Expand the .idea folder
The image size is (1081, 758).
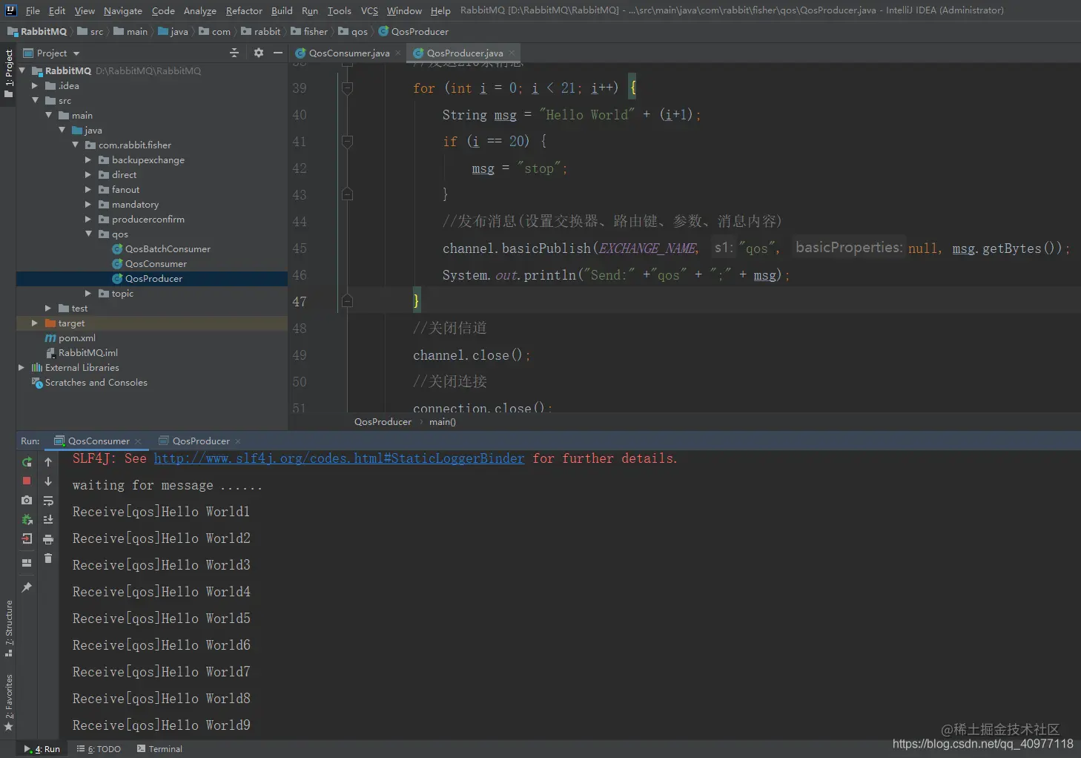pos(34,85)
